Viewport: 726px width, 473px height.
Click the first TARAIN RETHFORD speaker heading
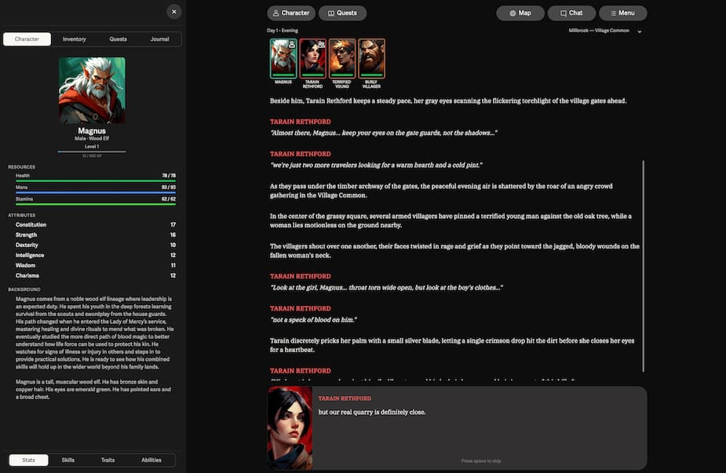click(x=301, y=122)
